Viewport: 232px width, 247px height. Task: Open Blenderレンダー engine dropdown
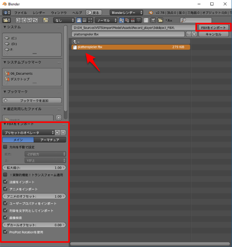[126, 13]
